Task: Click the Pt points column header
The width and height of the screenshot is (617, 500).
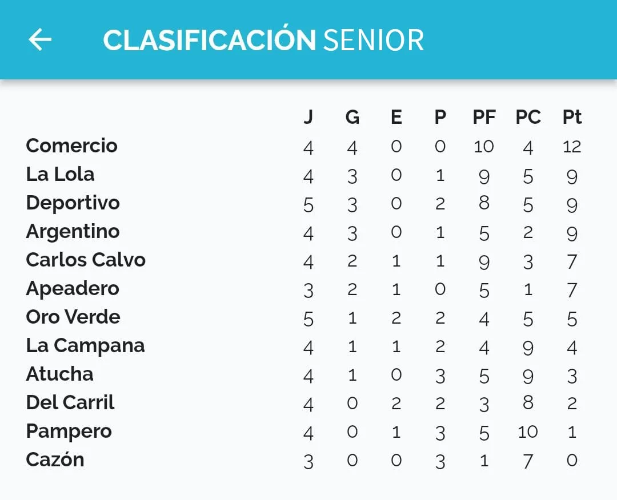Action: click(572, 117)
